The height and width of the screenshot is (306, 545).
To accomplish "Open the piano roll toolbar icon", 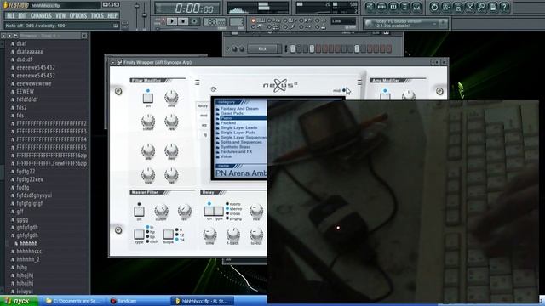I will tap(393, 7).
